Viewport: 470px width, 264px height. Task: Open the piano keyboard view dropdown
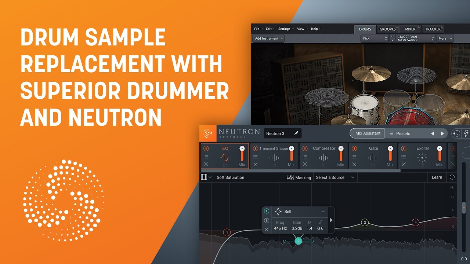pyautogui.click(x=206, y=177)
